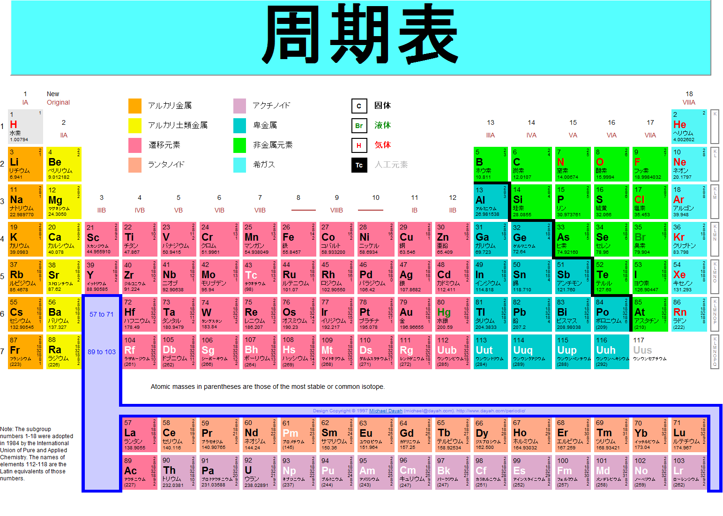
Task: Click the Atomic masses in parentheses note
Action: click(x=268, y=387)
